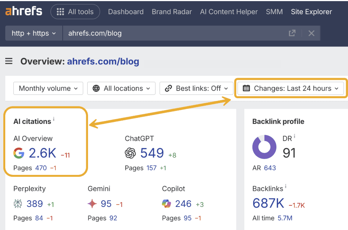Click the ahrefs.com/blog overview title link
This screenshot has width=348, height=230.
tap(103, 61)
